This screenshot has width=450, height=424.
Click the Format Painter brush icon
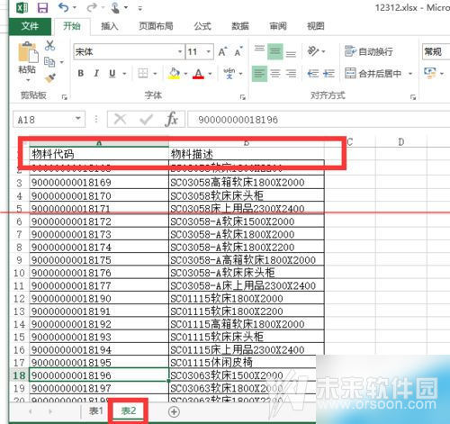pos(49,78)
